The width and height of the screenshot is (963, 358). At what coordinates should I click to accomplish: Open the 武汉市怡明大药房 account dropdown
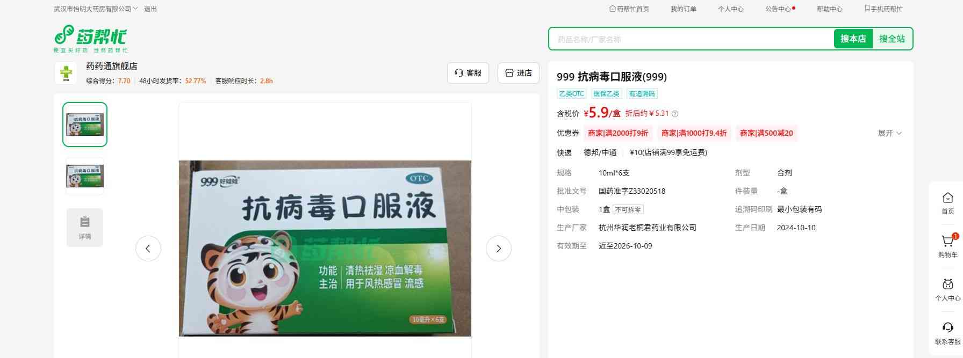pyautogui.click(x=96, y=9)
